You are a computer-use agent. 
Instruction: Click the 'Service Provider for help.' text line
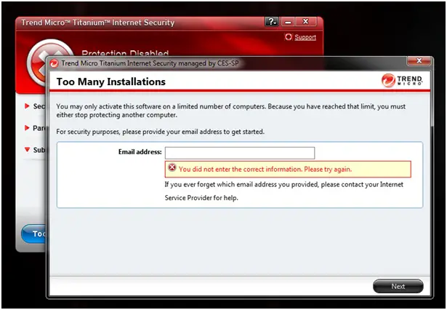201,198
